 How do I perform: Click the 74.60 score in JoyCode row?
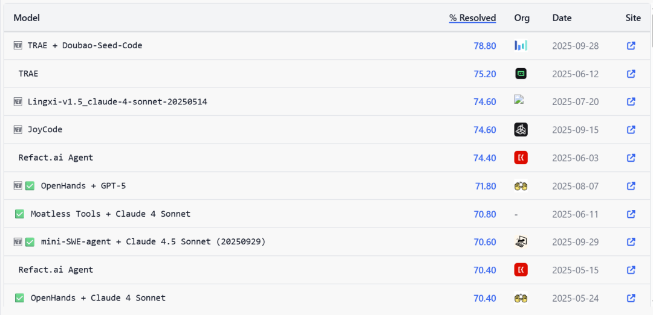point(485,130)
